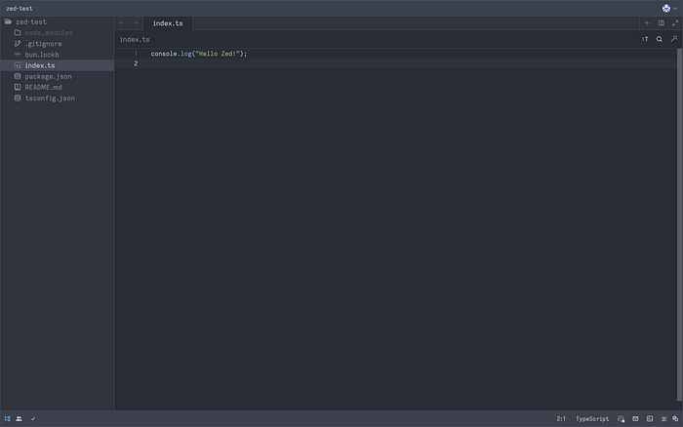Toggle selections menu icon in editor toolbar

(645, 39)
